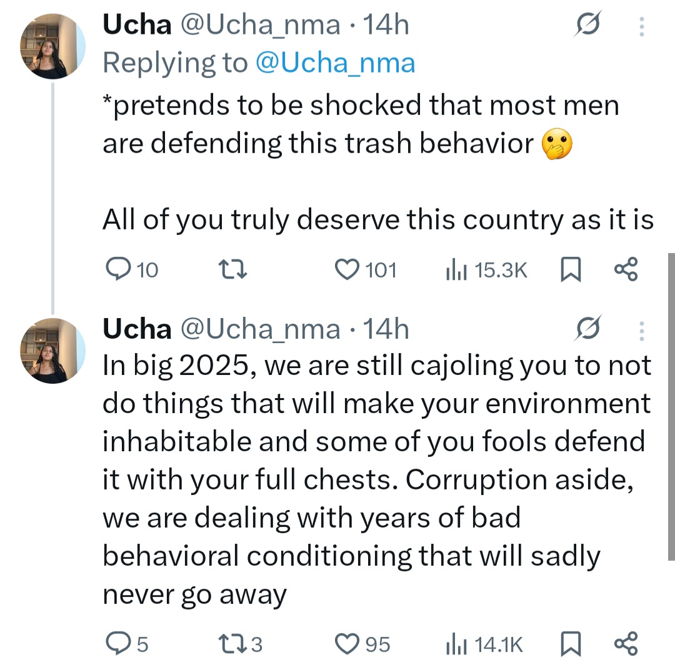Like the second tweet with 95 likes
Image resolution: width=675 pixels, height=670 pixels.
point(346,644)
